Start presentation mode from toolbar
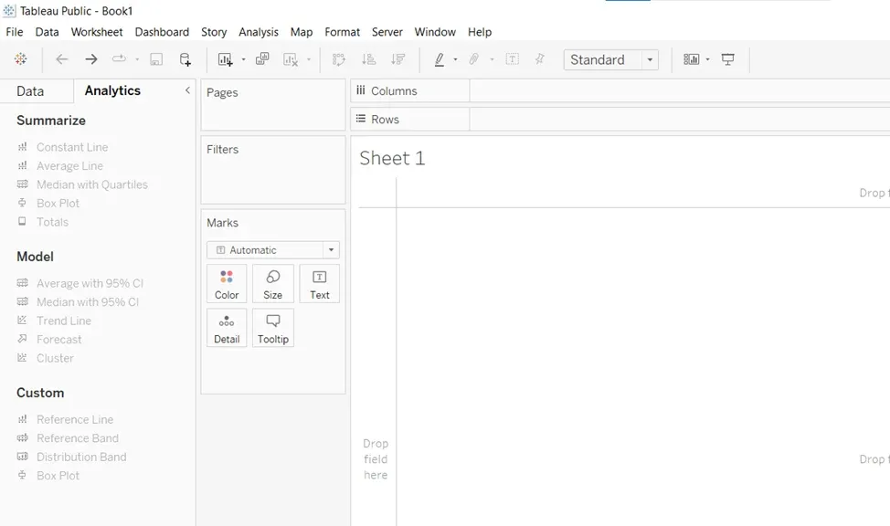Image resolution: width=890 pixels, height=526 pixels. (x=728, y=59)
